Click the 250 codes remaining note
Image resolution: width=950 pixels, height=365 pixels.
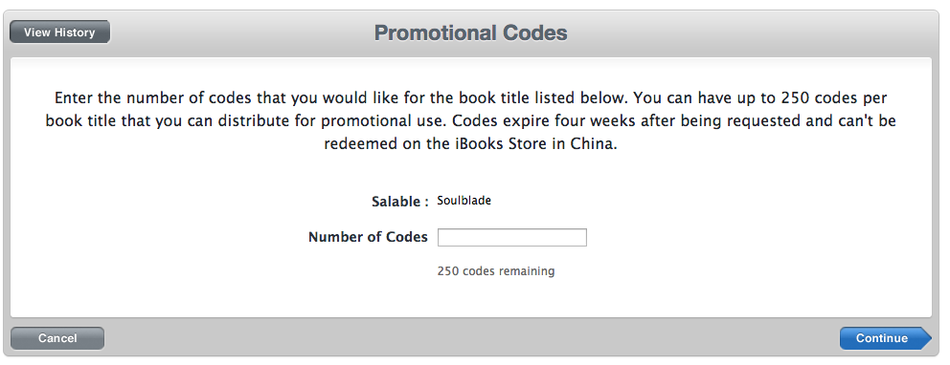pos(496,271)
